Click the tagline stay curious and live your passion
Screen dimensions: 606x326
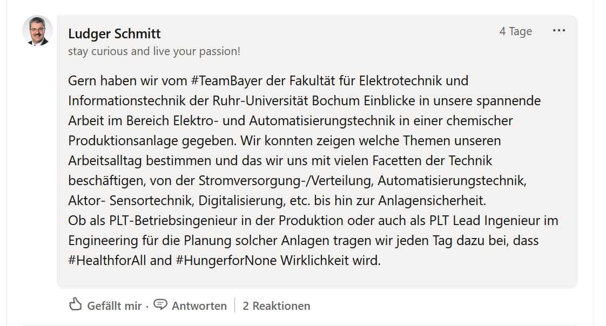[154, 51]
